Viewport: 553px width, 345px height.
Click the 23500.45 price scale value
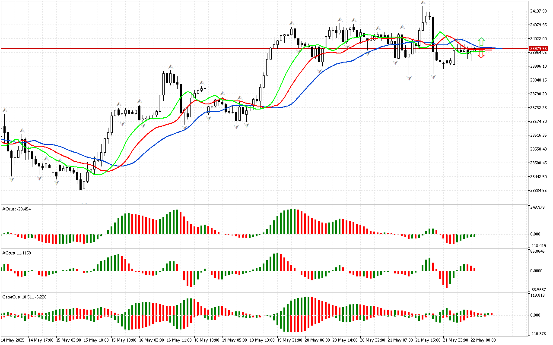[539, 163]
